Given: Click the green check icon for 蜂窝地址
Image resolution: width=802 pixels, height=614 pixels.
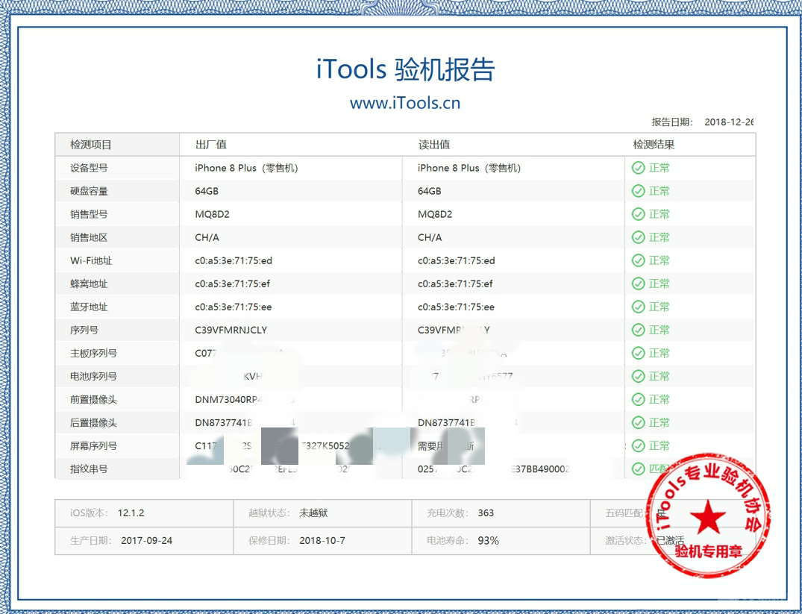Looking at the screenshot, I should point(638,283).
